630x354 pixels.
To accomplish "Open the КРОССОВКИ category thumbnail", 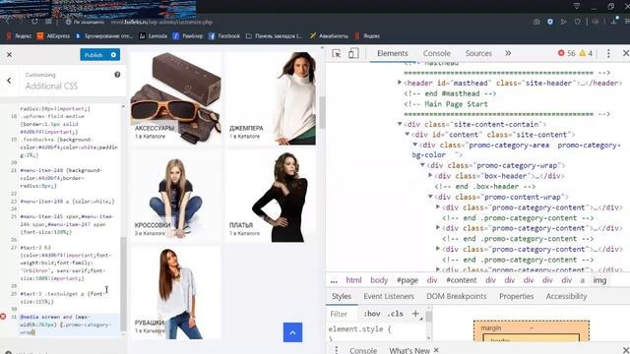I will coord(175,196).
